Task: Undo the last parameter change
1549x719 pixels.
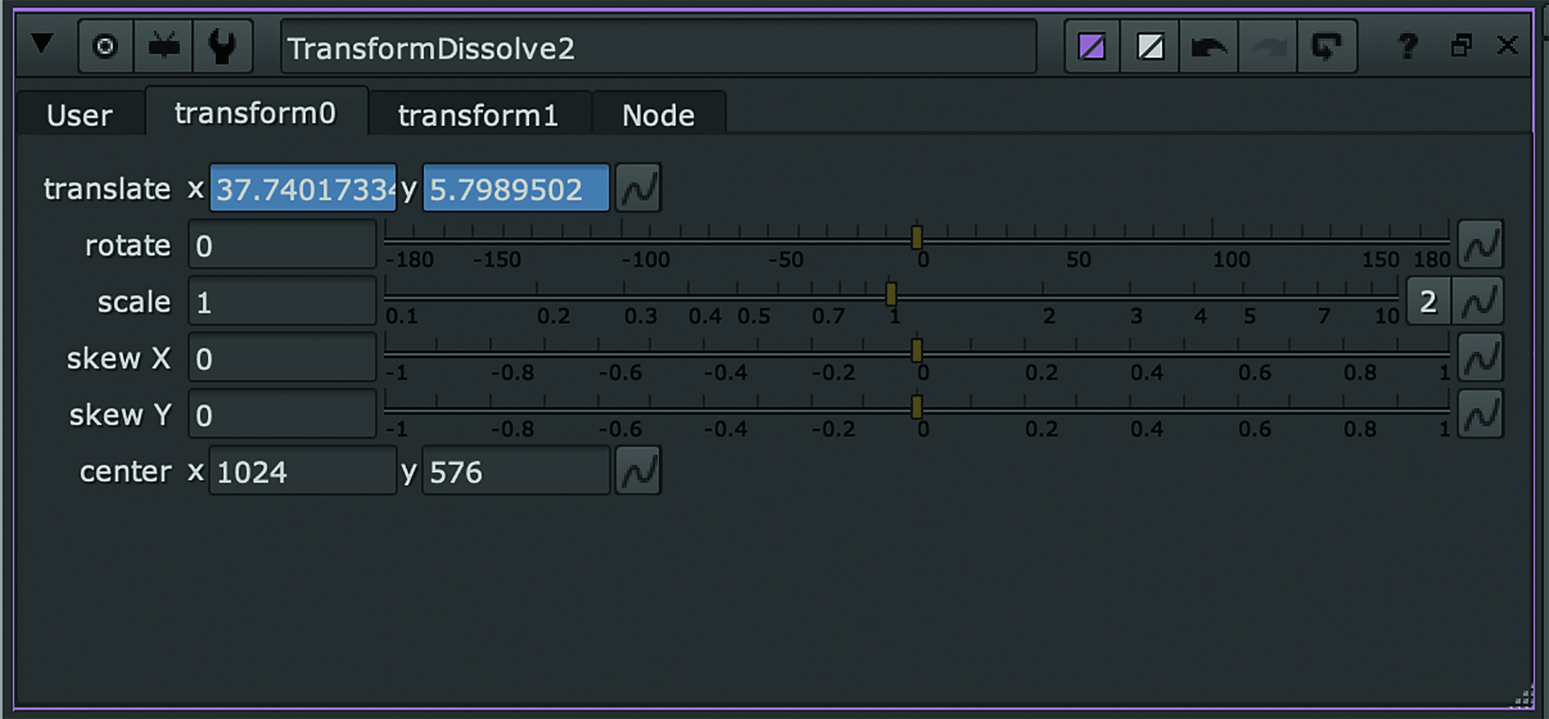Action: tap(1208, 47)
